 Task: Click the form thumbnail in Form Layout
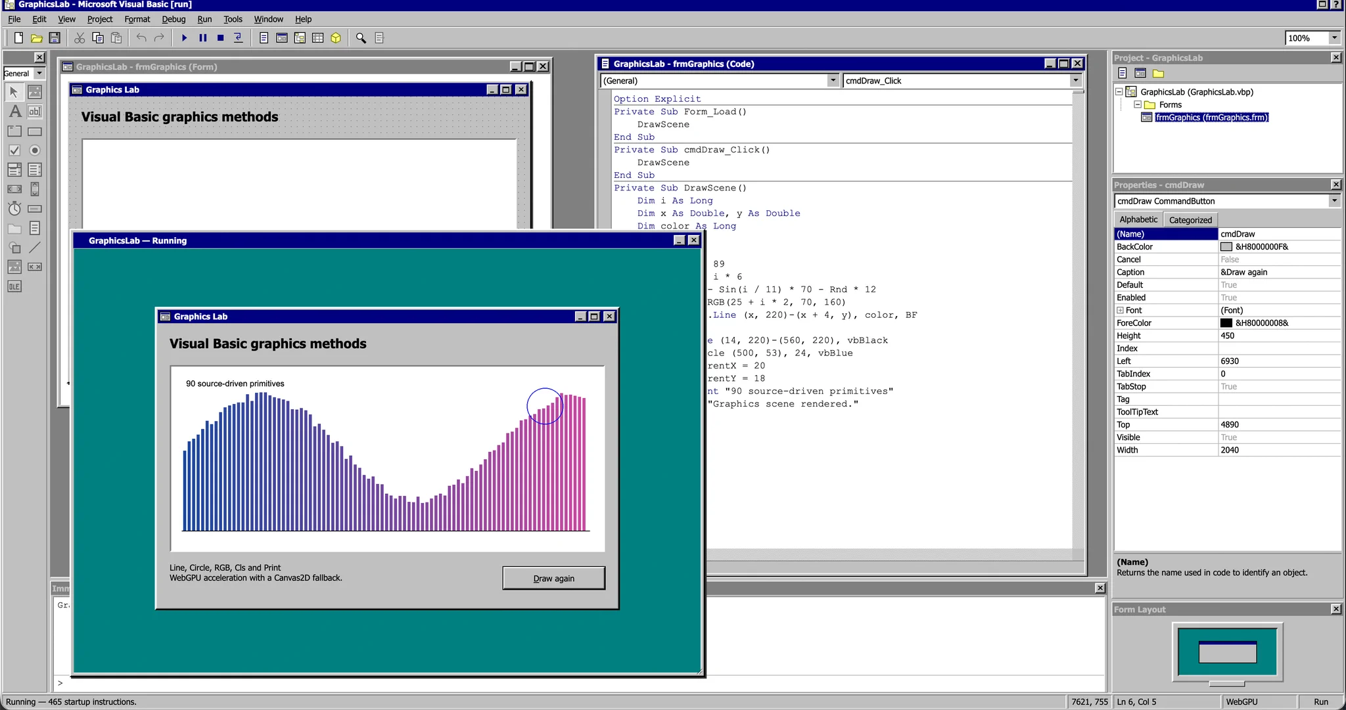click(x=1228, y=652)
